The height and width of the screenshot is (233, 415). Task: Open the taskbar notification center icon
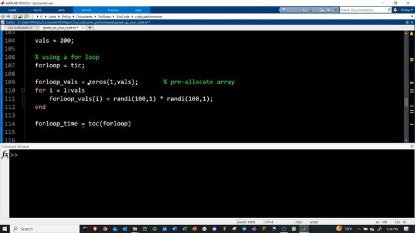407,228
